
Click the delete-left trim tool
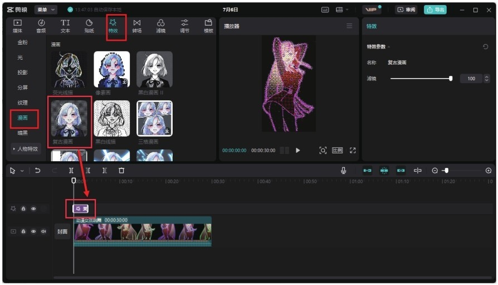click(x=88, y=171)
